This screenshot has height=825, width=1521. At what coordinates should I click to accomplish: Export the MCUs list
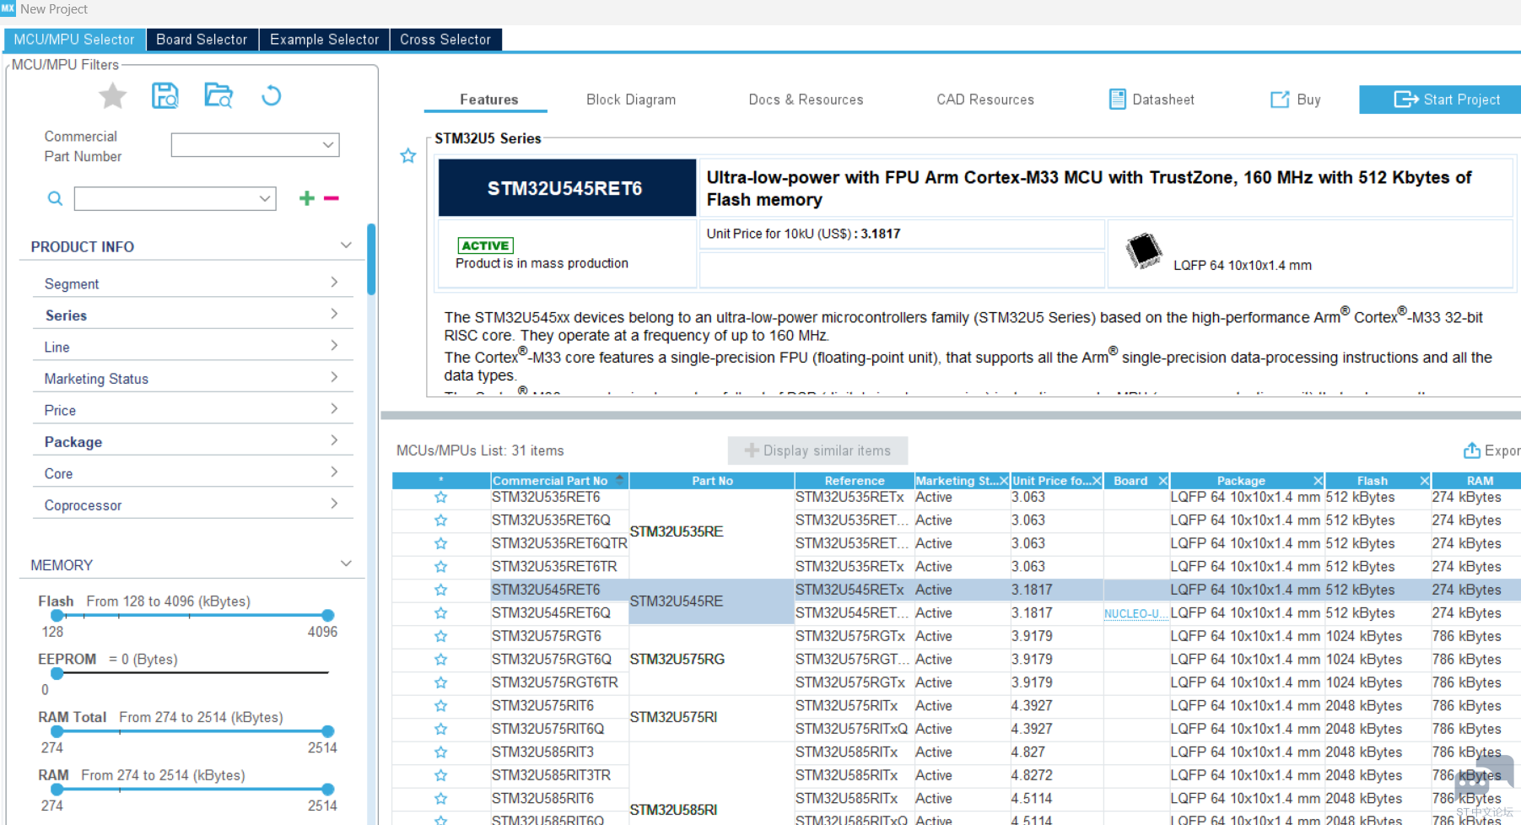coord(1491,450)
